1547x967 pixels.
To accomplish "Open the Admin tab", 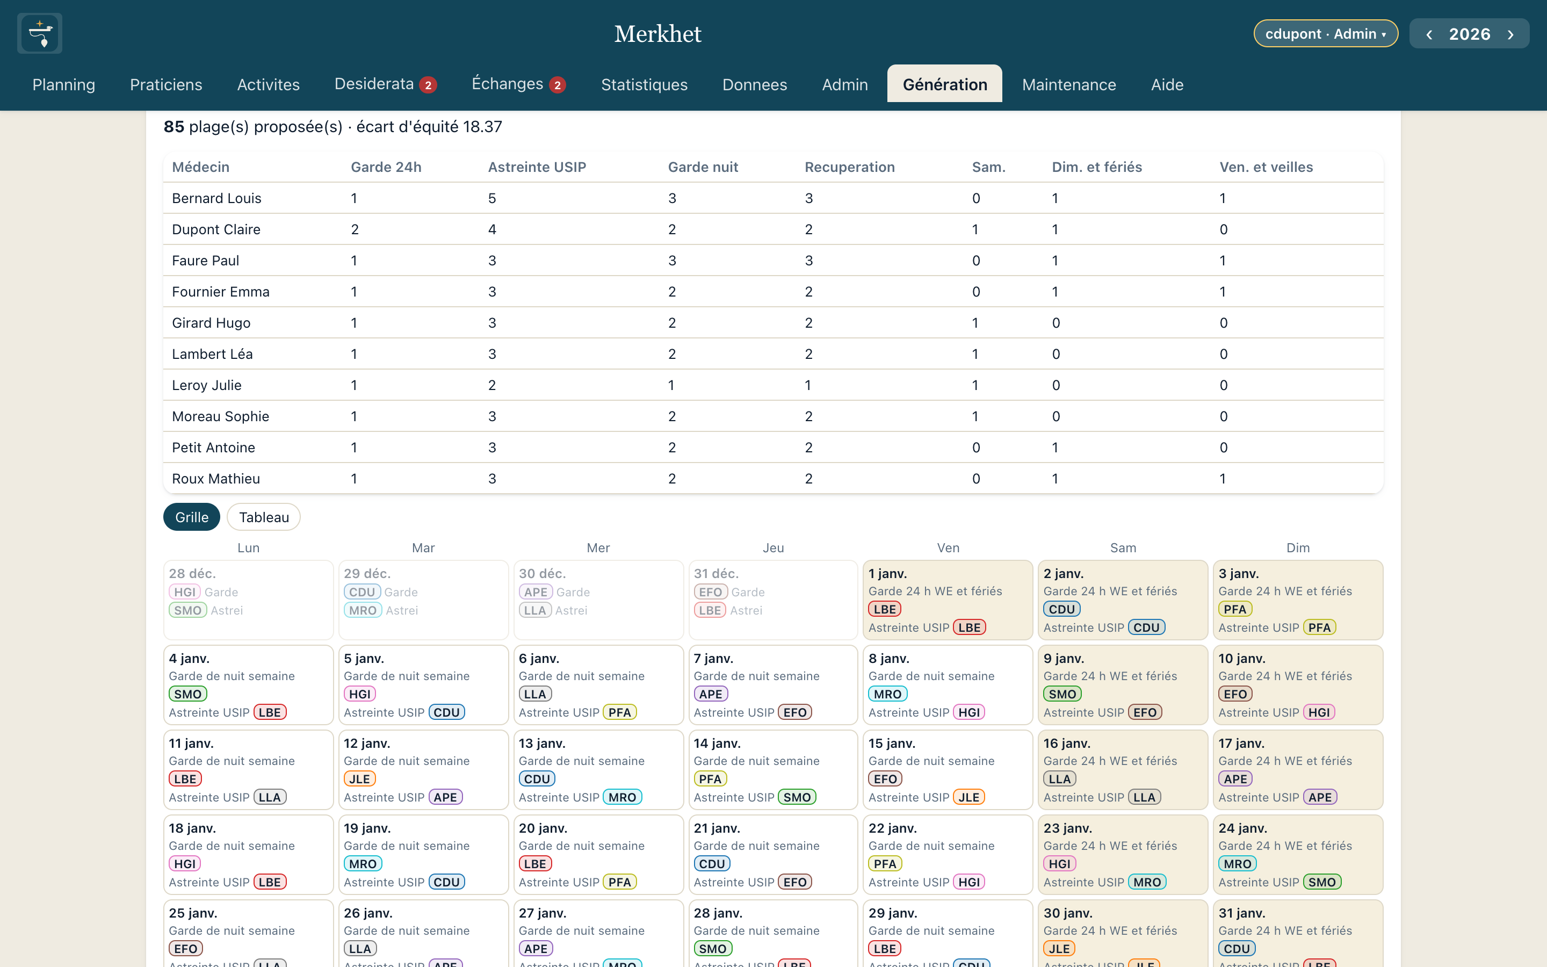I will pos(845,84).
